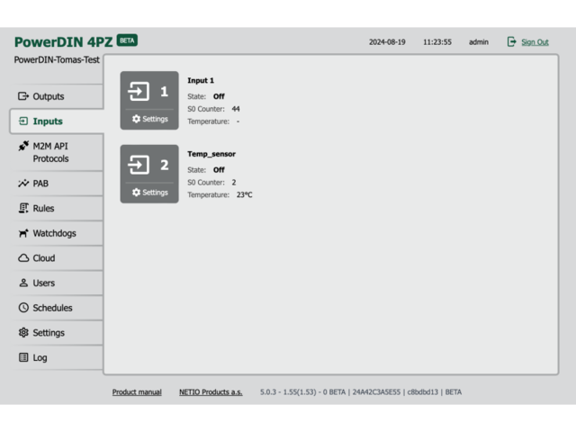Image resolution: width=576 pixels, height=432 pixels.
Task: Click the PAB chart icon
Action: 24,184
